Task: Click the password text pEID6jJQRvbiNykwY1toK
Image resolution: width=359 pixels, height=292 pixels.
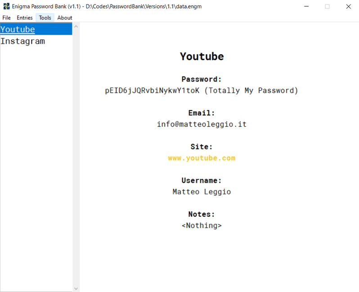Action: click(x=152, y=90)
